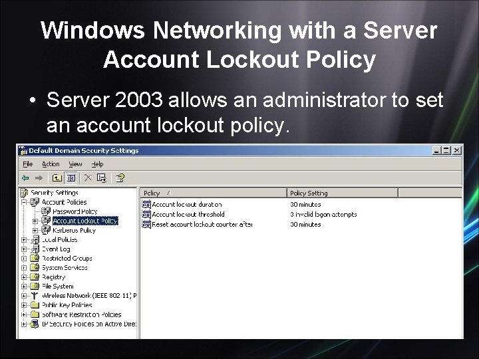Click the Local Policies node icon
479x359 pixels.
[35, 239]
